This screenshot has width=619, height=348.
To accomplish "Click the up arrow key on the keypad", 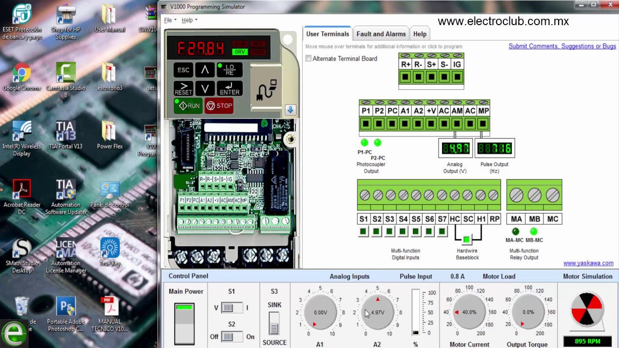I will pos(205,70).
